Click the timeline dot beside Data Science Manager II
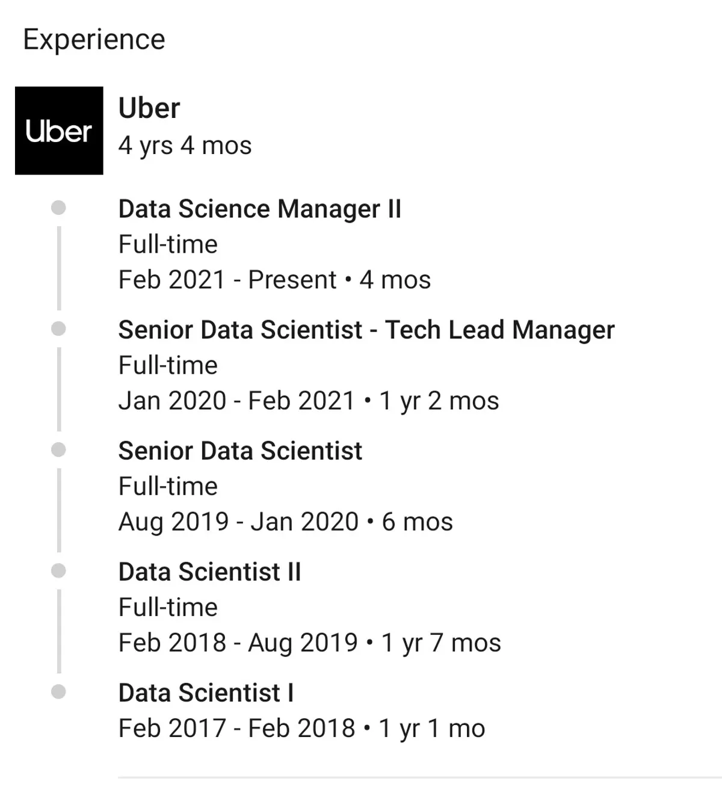The height and width of the screenshot is (787, 722). (x=58, y=208)
